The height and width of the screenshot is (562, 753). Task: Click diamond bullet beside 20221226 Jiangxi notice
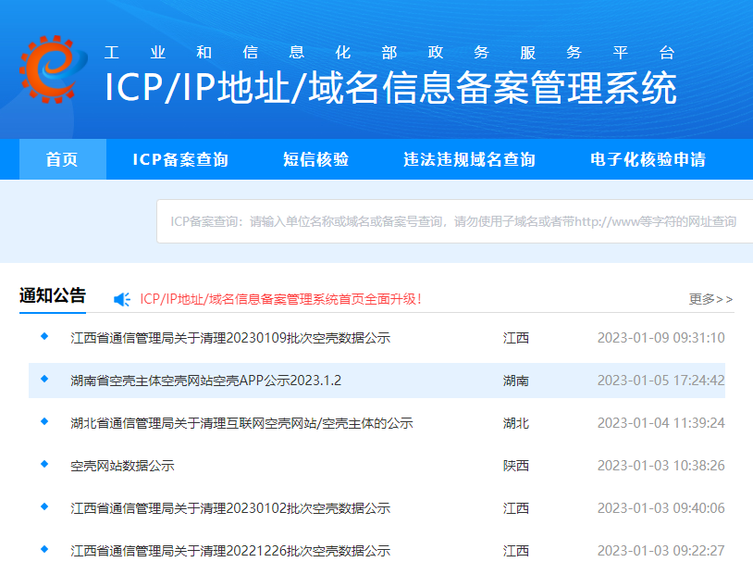point(43,549)
